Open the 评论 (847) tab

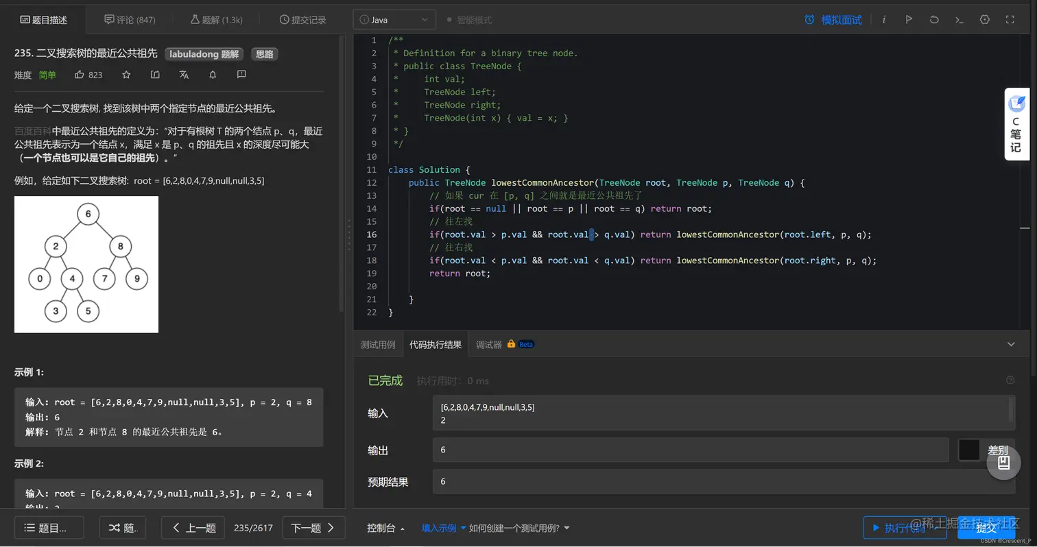pos(130,19)
